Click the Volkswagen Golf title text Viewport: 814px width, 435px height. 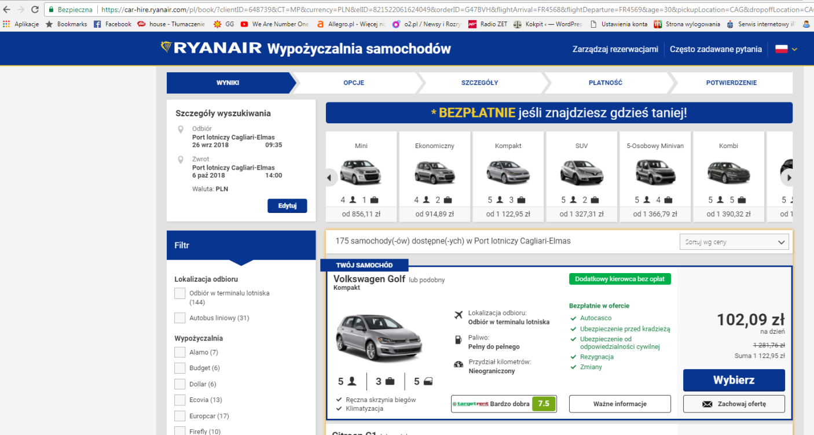click(369, 279)
